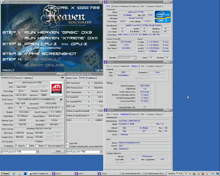Switch to Validation tab in left GPU-Z window
The height and width of the screenshot is (176, 220).
27,78
